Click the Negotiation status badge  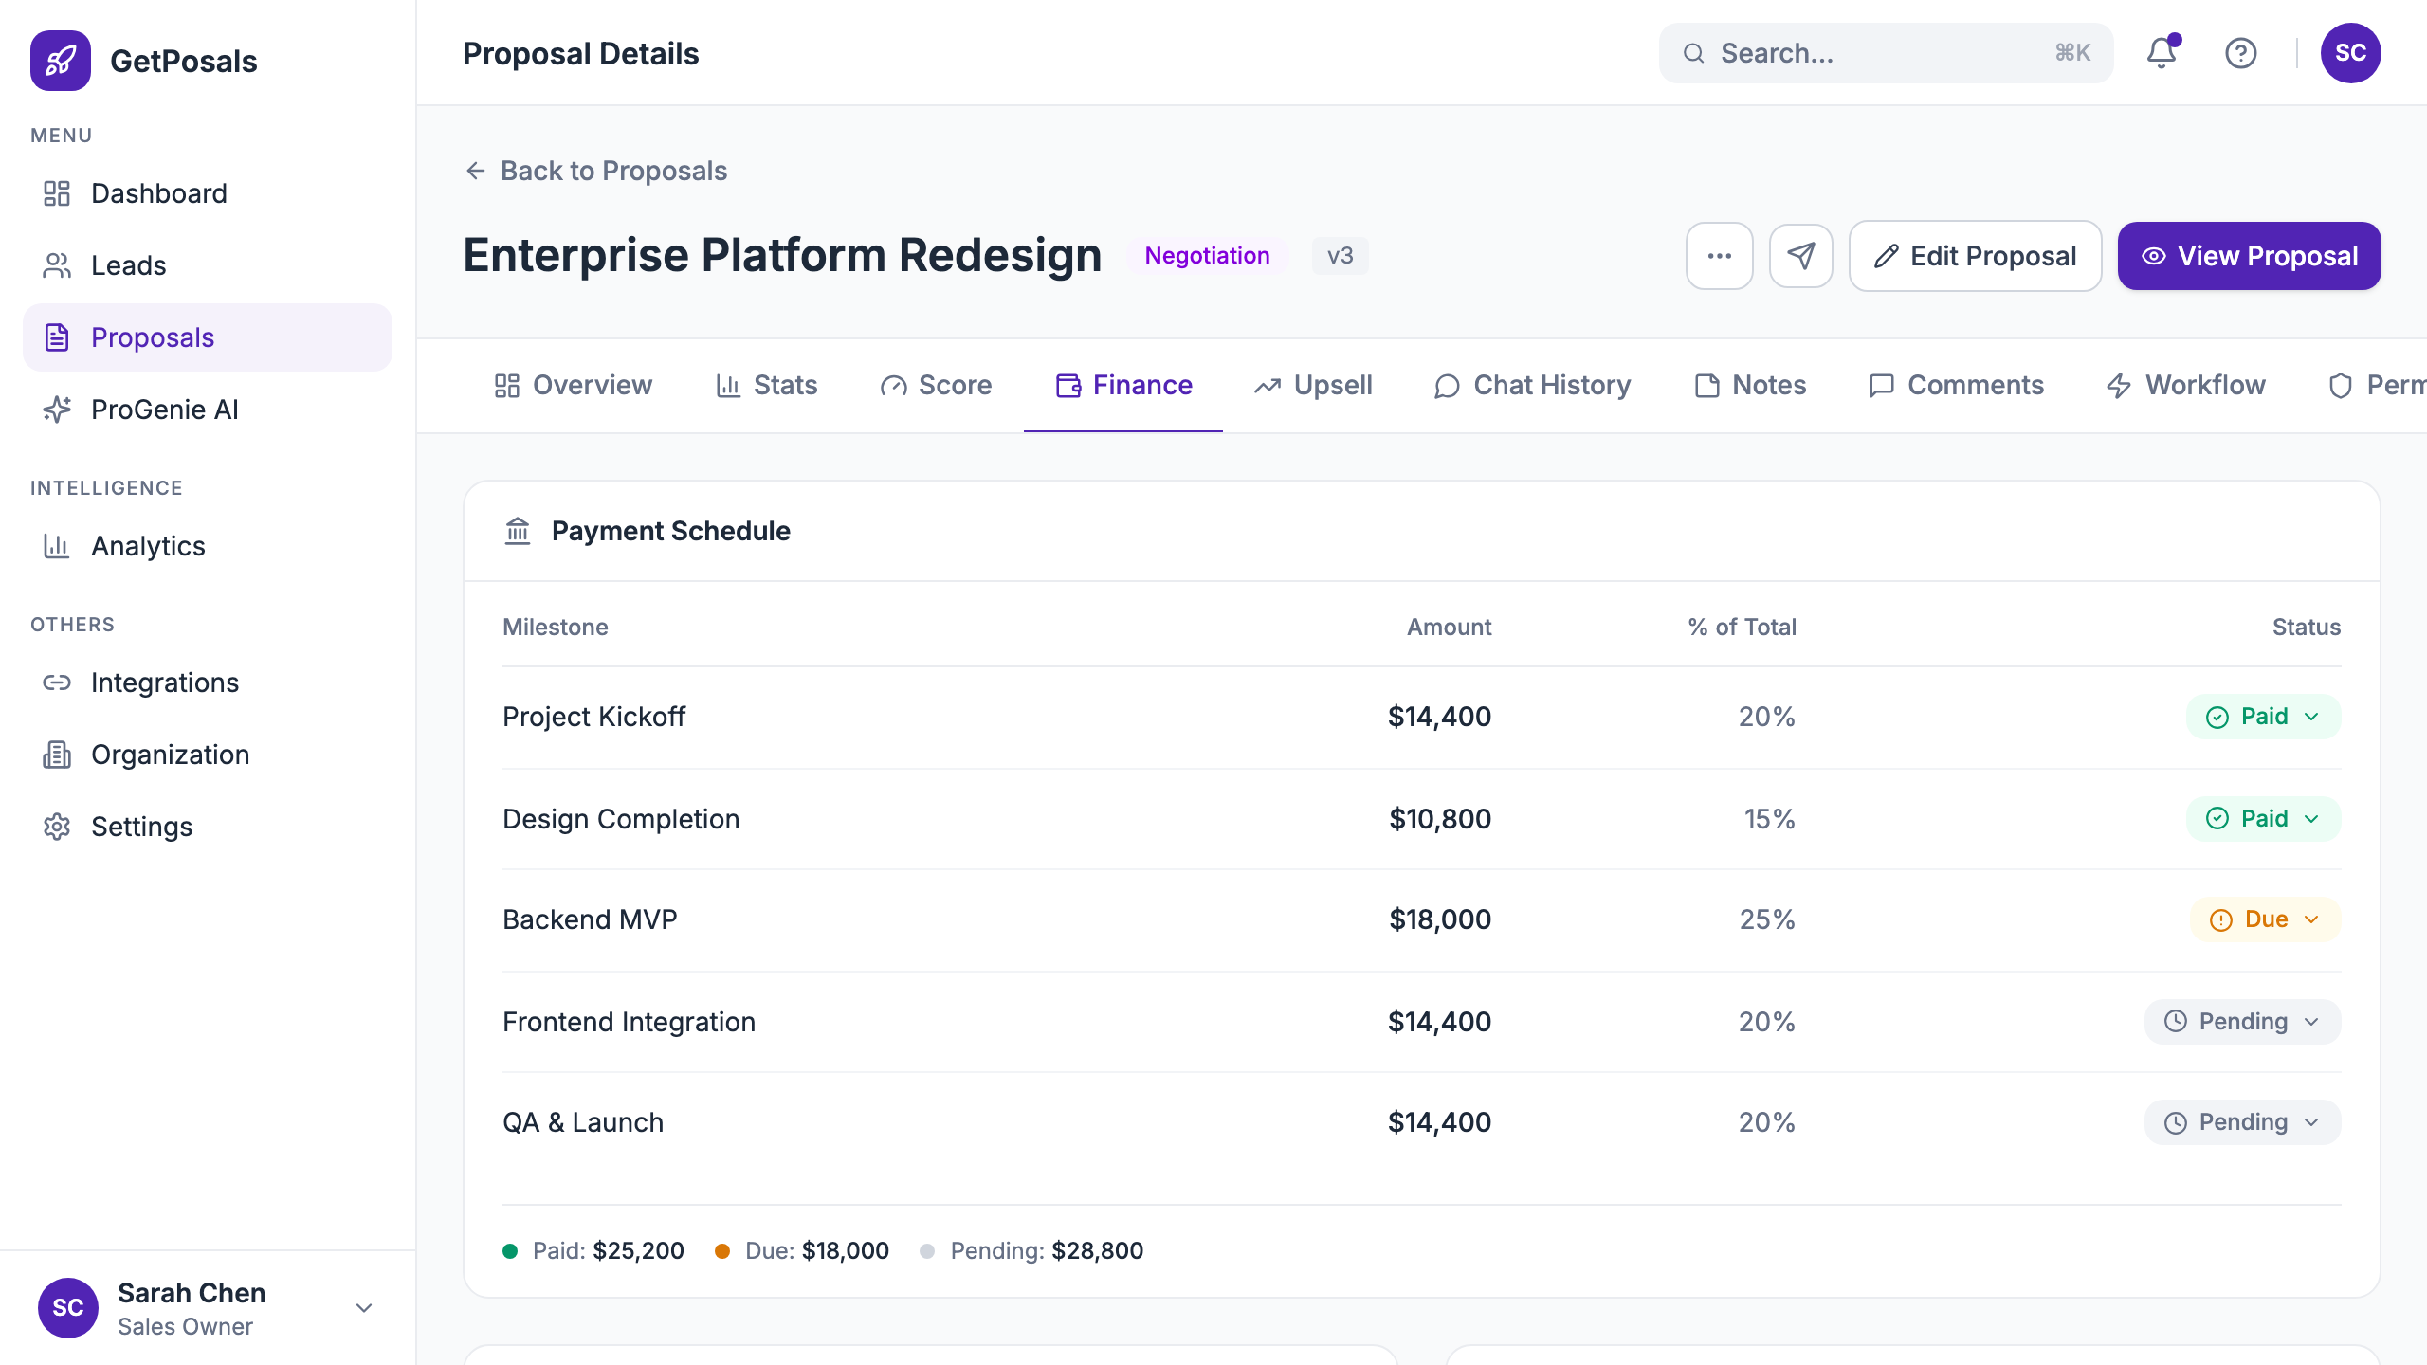[x=1207, y=256]
